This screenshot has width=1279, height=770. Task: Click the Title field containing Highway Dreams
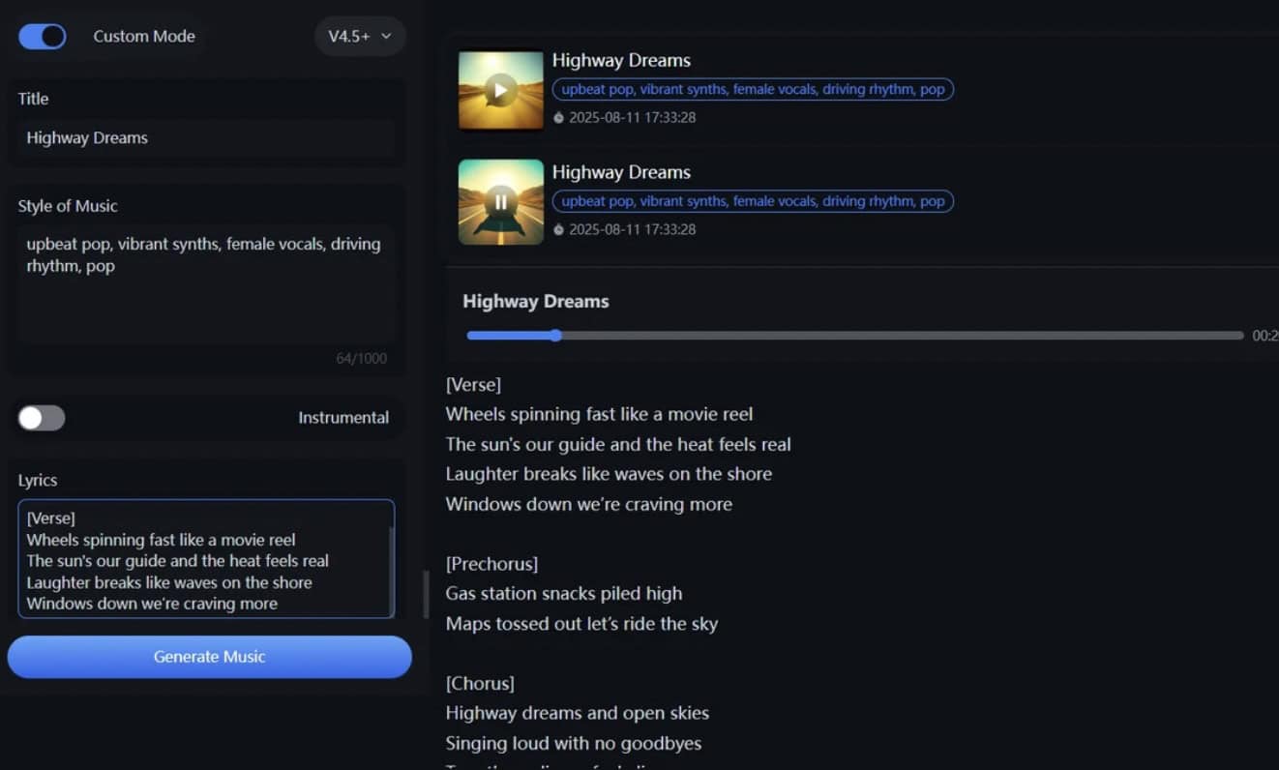click(x=206, y=138)
